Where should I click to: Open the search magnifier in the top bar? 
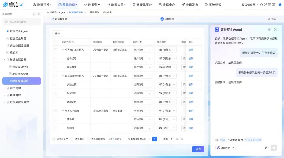pyautogui.click(x=262, y=5)
